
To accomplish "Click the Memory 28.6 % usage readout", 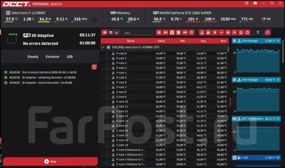I will 134,19.
